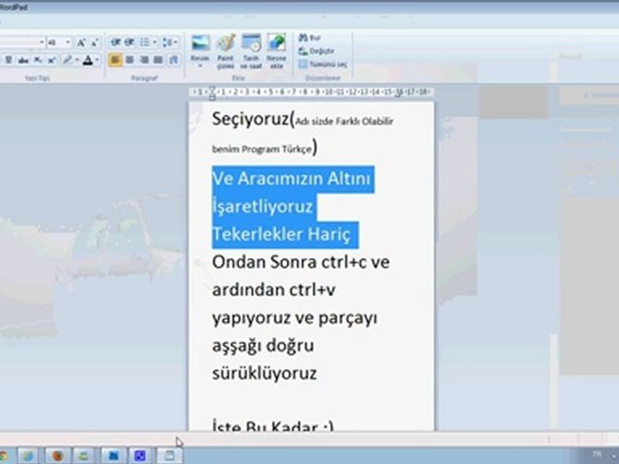The image size is (619, 464).
Task: Start a bulleted list
Action: (x=144, y=42)
